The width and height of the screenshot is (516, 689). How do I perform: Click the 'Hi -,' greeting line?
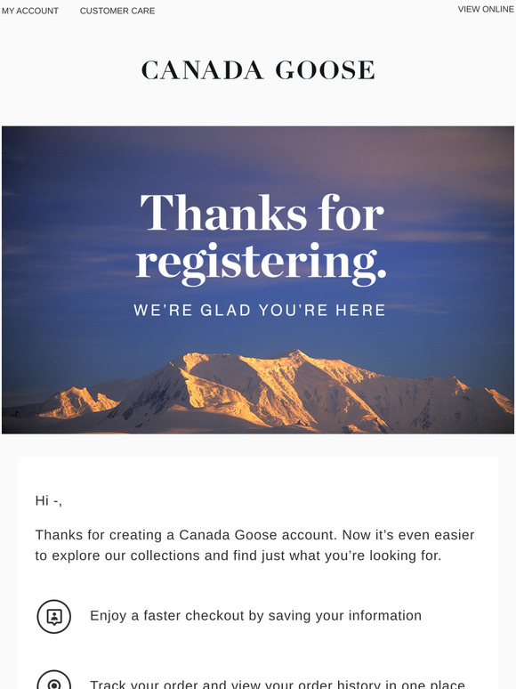[49, 500]
